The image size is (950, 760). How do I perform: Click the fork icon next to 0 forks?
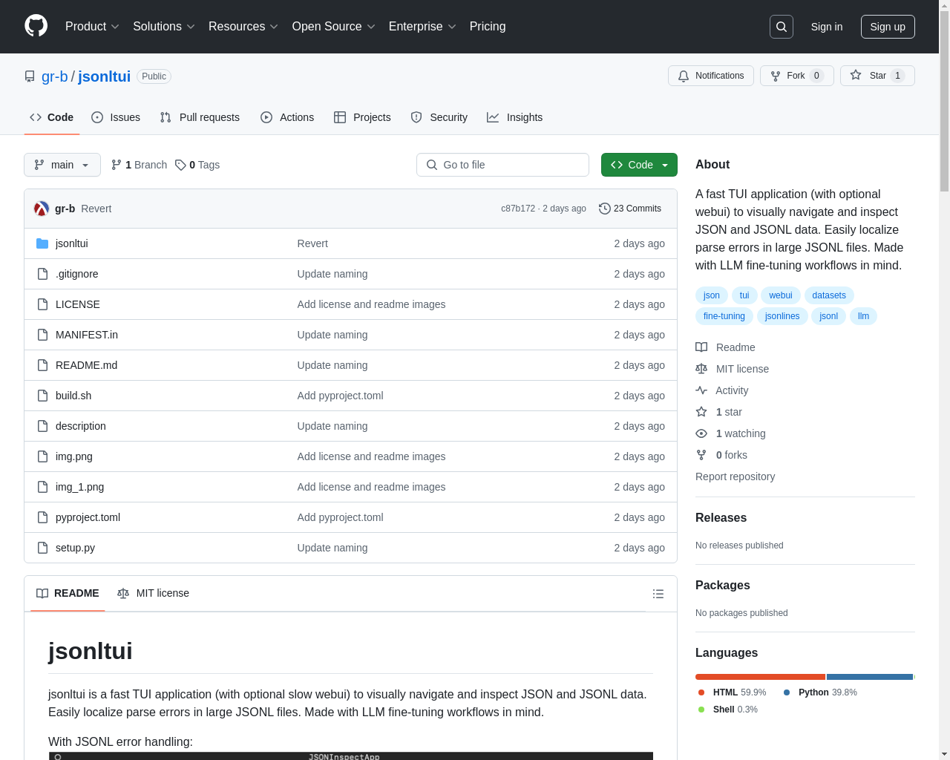tap(701, 455)
